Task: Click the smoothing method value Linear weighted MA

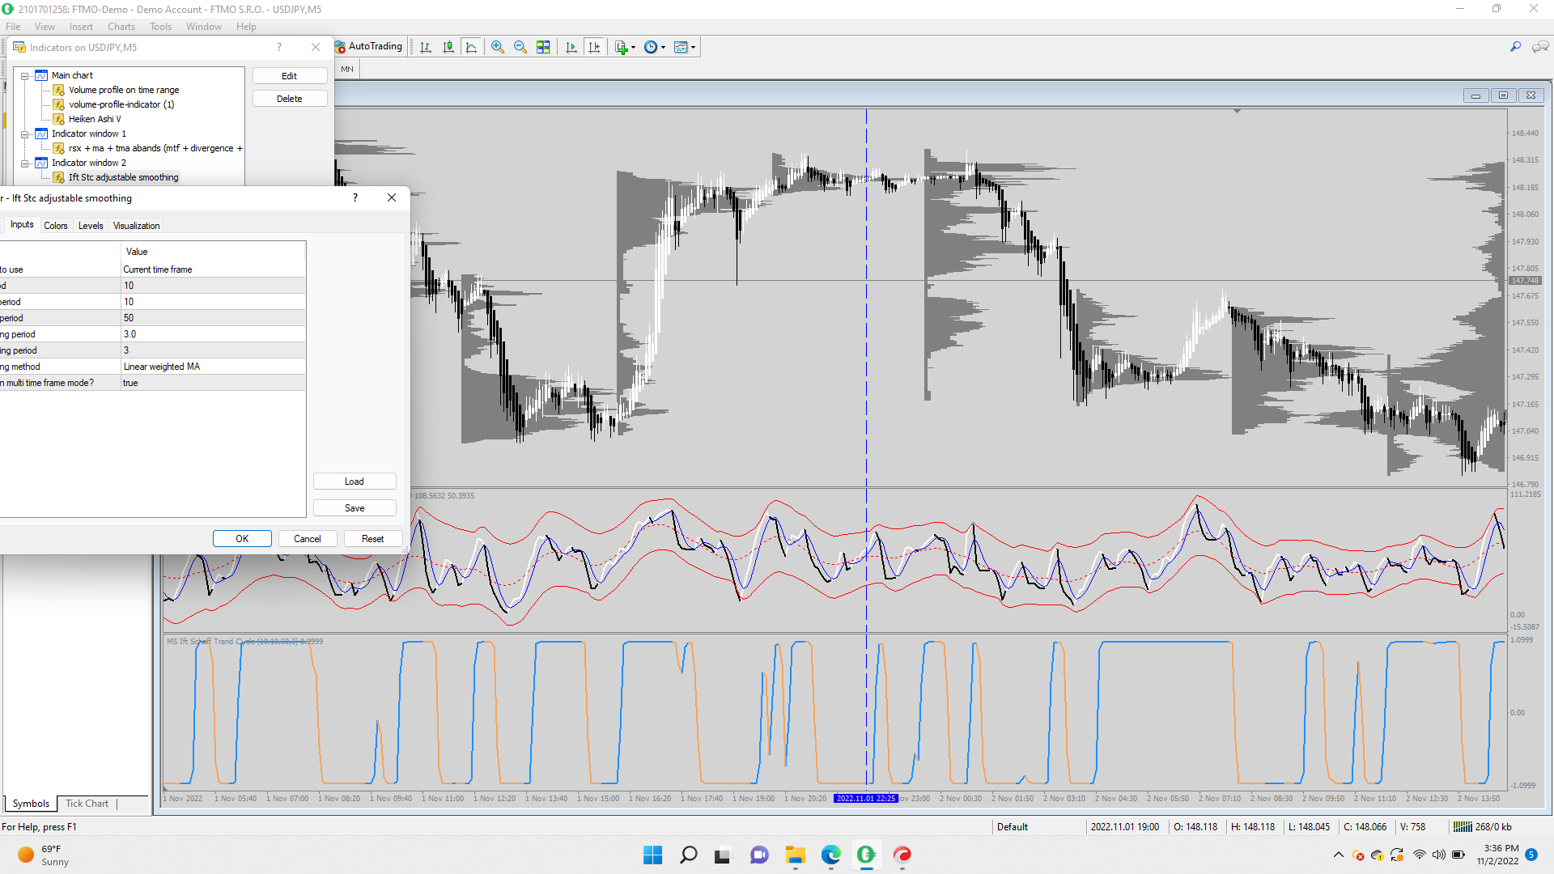Action: coord(162,367)
